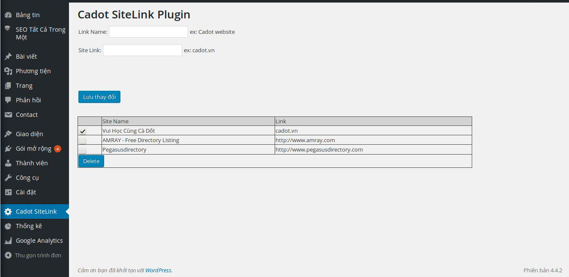Collapse sidebar with Thu gọn trình đơn
Screen dimensions: 569x277
(34, 255)
